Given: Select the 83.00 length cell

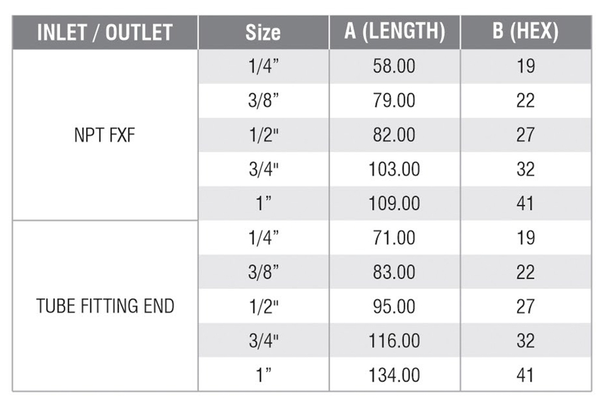Looking at the screenshot, I should tap(395, 272).
